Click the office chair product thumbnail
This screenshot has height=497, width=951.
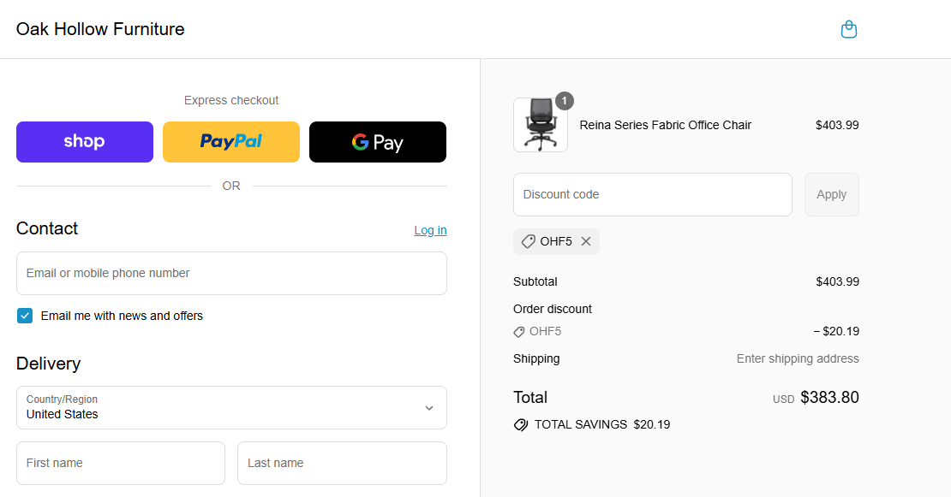coord(540,125)
